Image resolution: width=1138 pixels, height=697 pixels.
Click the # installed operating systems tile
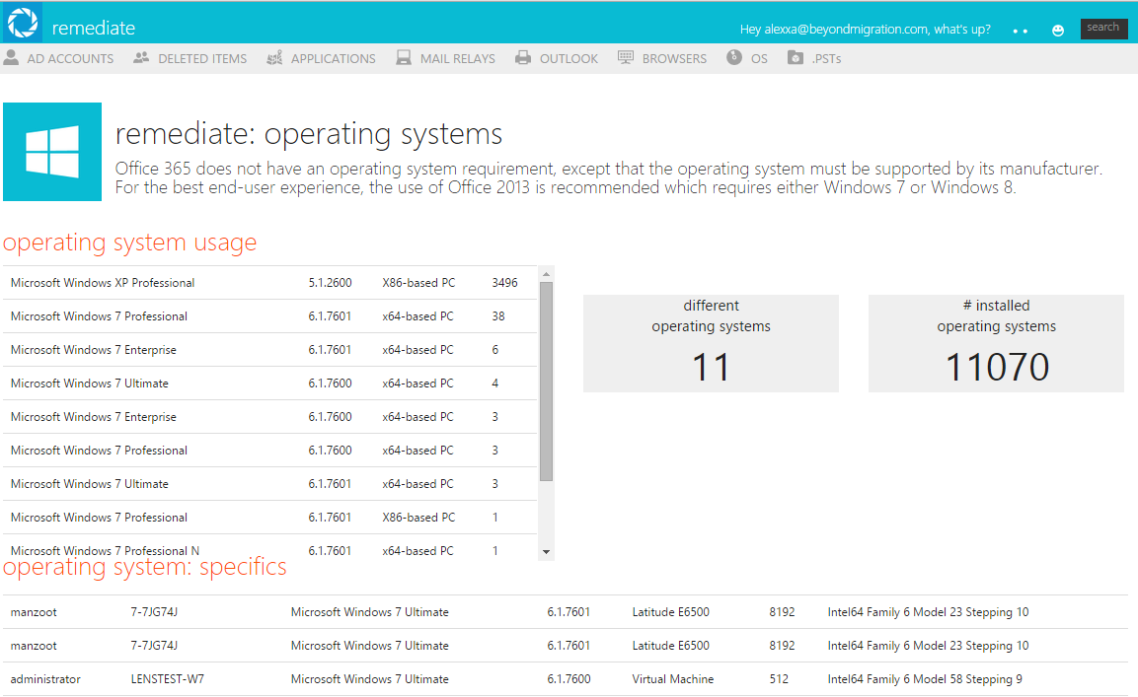996,343
